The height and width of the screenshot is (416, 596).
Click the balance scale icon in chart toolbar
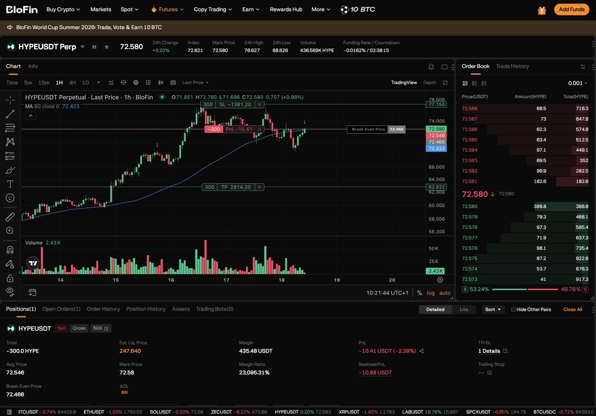pos(123,82)
